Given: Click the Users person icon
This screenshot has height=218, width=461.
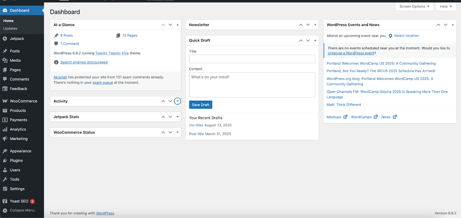Looking at the screenshot, I should pos(5,170).
